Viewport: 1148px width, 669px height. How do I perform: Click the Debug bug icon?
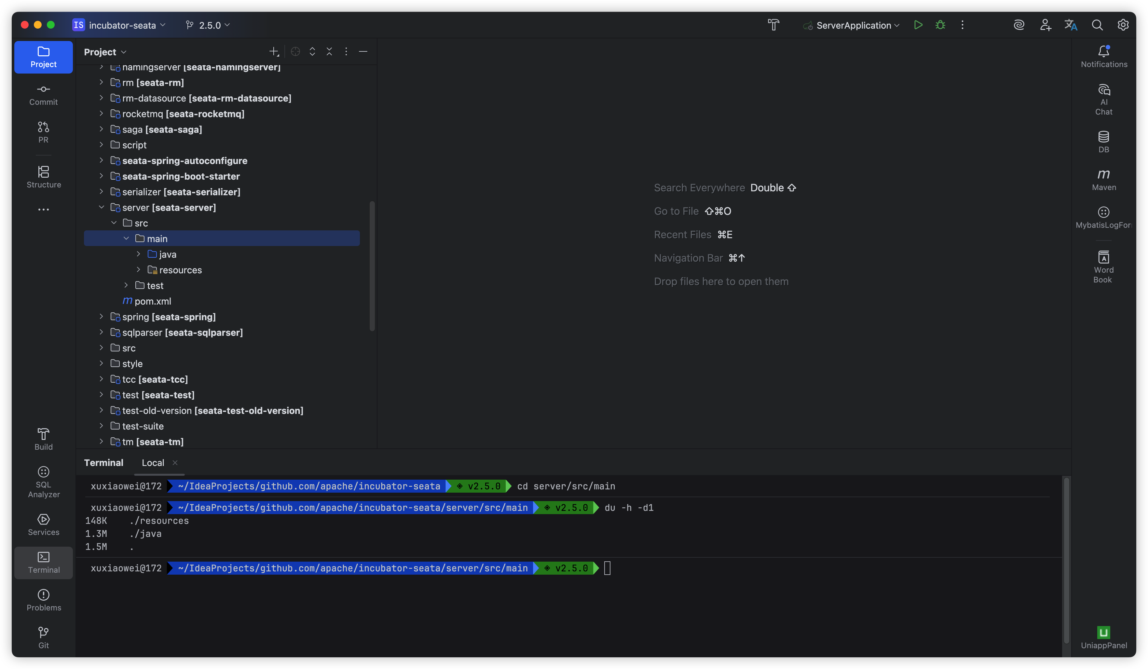pos(940,25)
